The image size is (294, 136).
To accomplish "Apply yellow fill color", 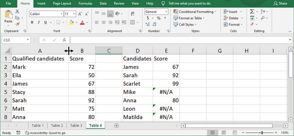I will coord(71,22).
